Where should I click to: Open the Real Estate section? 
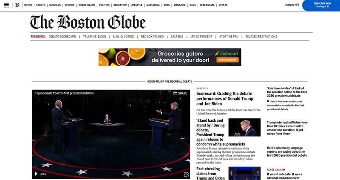click(x=207, y=5)
